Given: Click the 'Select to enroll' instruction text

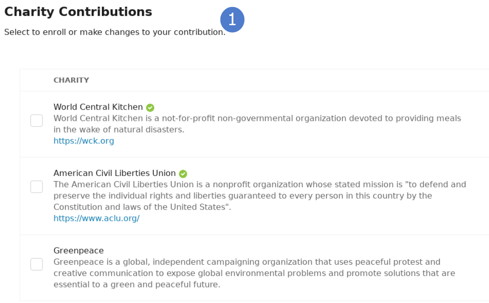Looking at the screenshot, I should pos(114,32).
